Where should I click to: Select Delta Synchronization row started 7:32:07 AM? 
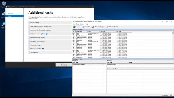[x=102, y=54]
